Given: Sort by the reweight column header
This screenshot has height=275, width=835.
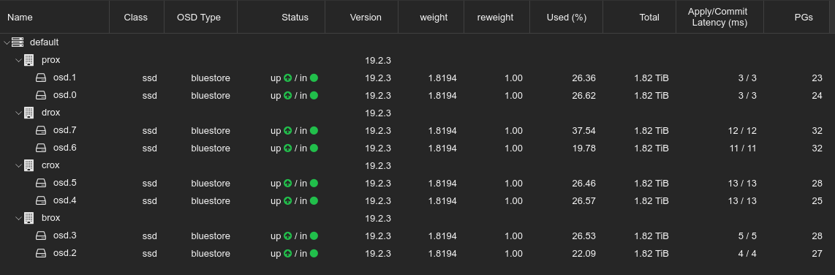Looking at the screenshot, I should tap(497, 17).
